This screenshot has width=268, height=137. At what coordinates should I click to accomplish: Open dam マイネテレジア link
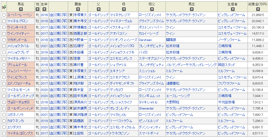click(x=120, y=15)
